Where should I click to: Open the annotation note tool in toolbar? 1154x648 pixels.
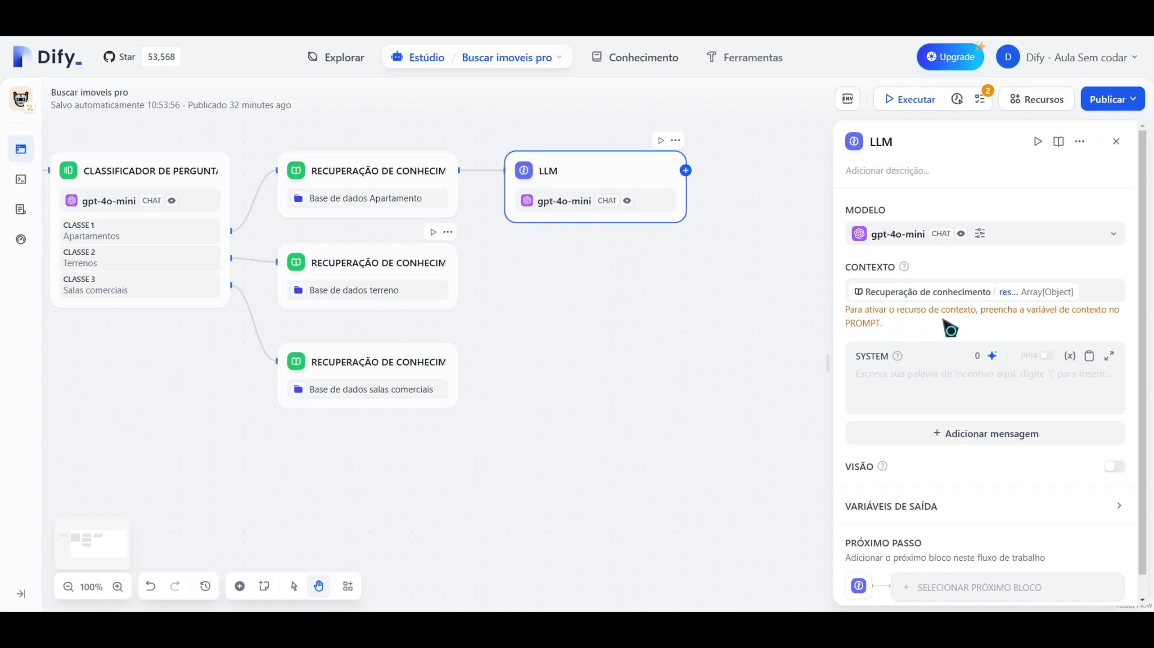click(x=264, y=586)
